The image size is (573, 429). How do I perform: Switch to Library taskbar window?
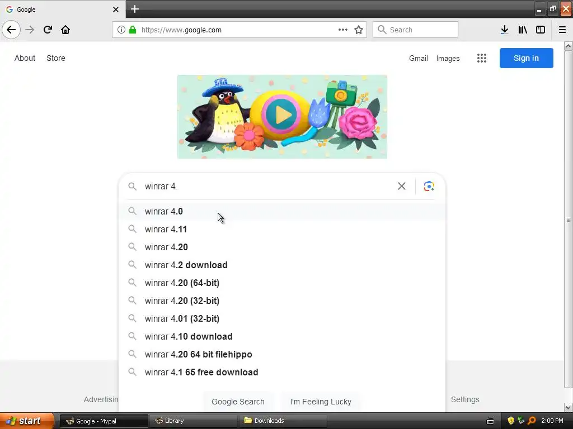click(x=193, y=421)
